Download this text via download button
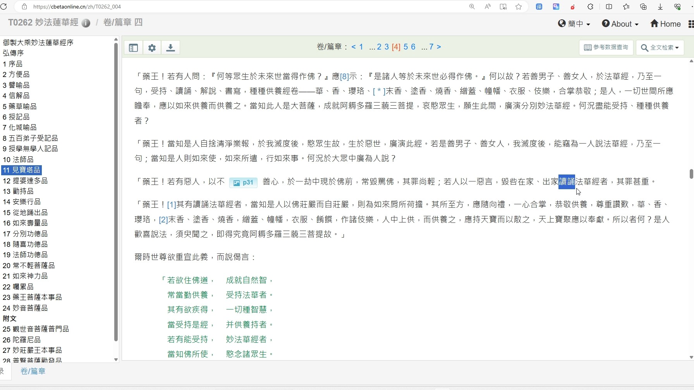 tap(170, 48)
